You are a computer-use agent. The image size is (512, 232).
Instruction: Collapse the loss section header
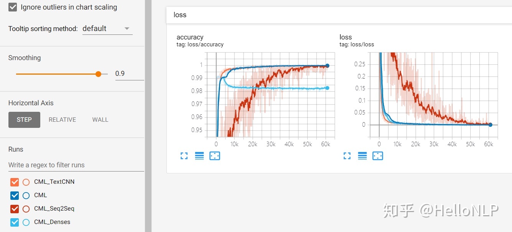(339, 15)
